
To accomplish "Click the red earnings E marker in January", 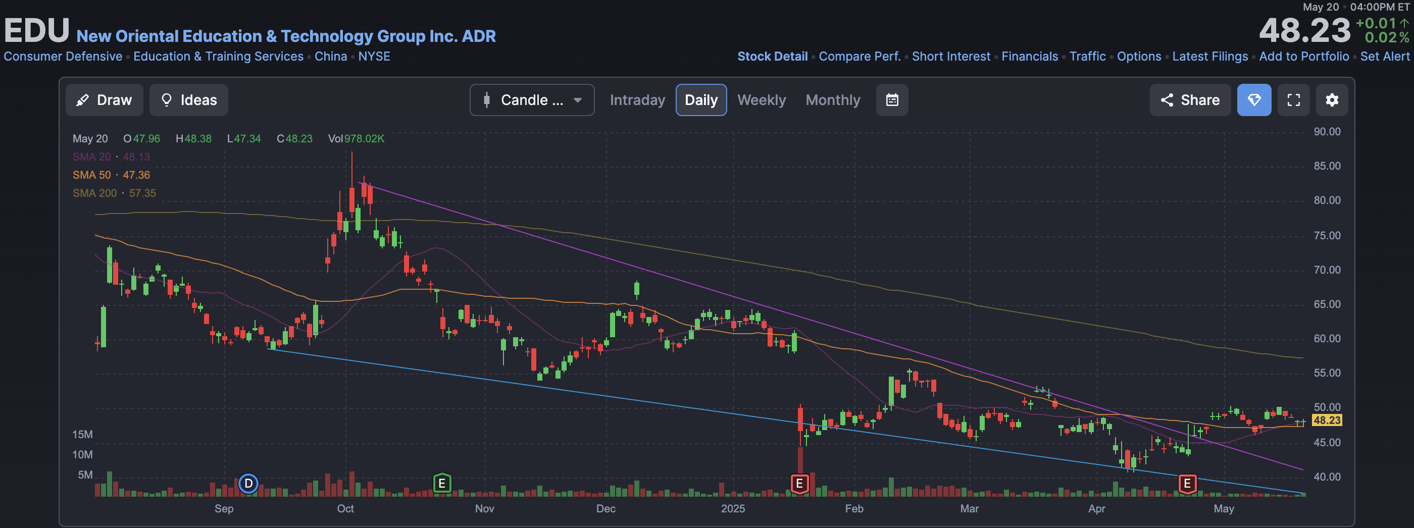I will [799, 484].
